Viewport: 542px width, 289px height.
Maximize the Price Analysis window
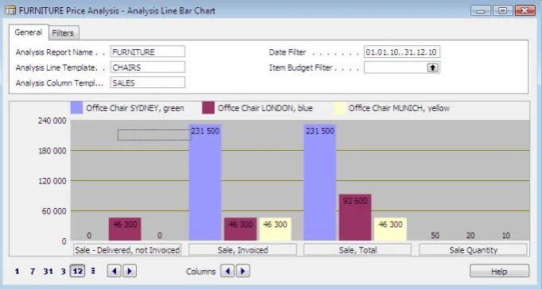pyautogui.click(x=502, y=10)
